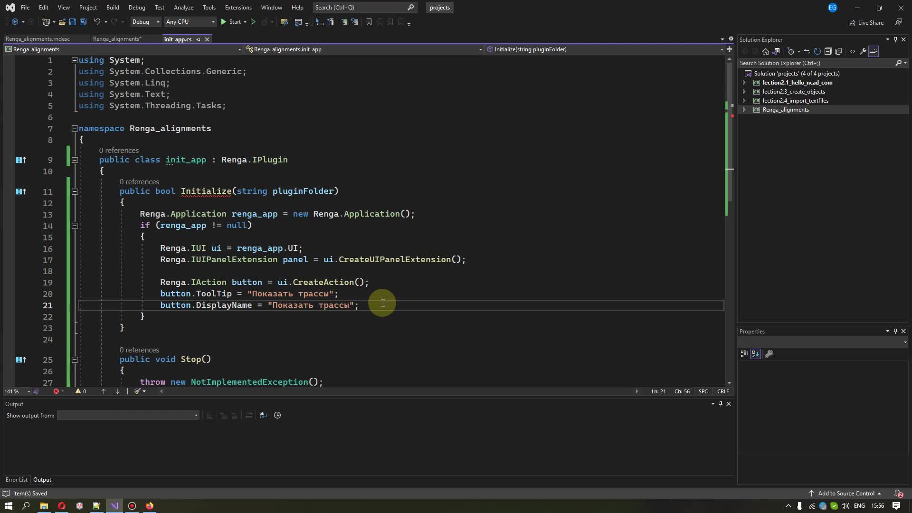Save the current file
Viewport: 912px width, 513px height.
point(72,22)
